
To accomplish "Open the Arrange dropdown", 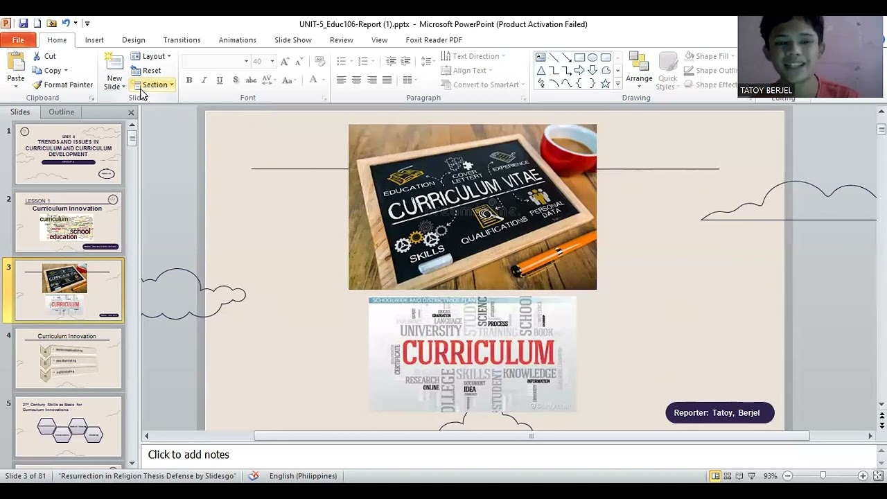I will [x=639, y=71].
